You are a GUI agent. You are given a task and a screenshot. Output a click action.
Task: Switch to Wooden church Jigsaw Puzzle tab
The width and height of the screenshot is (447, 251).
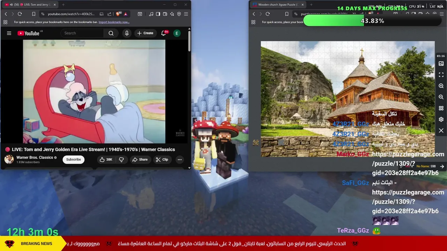point(278,5)
